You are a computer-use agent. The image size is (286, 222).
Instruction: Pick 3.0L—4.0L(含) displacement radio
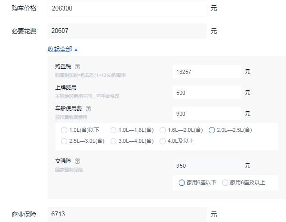(x=113, y=141)
